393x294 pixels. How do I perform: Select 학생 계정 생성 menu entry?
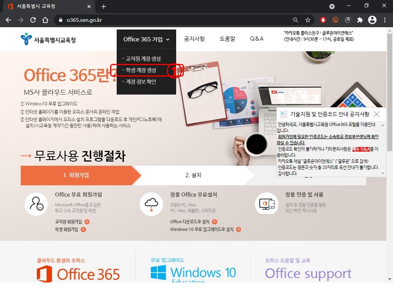pos(139,70)
